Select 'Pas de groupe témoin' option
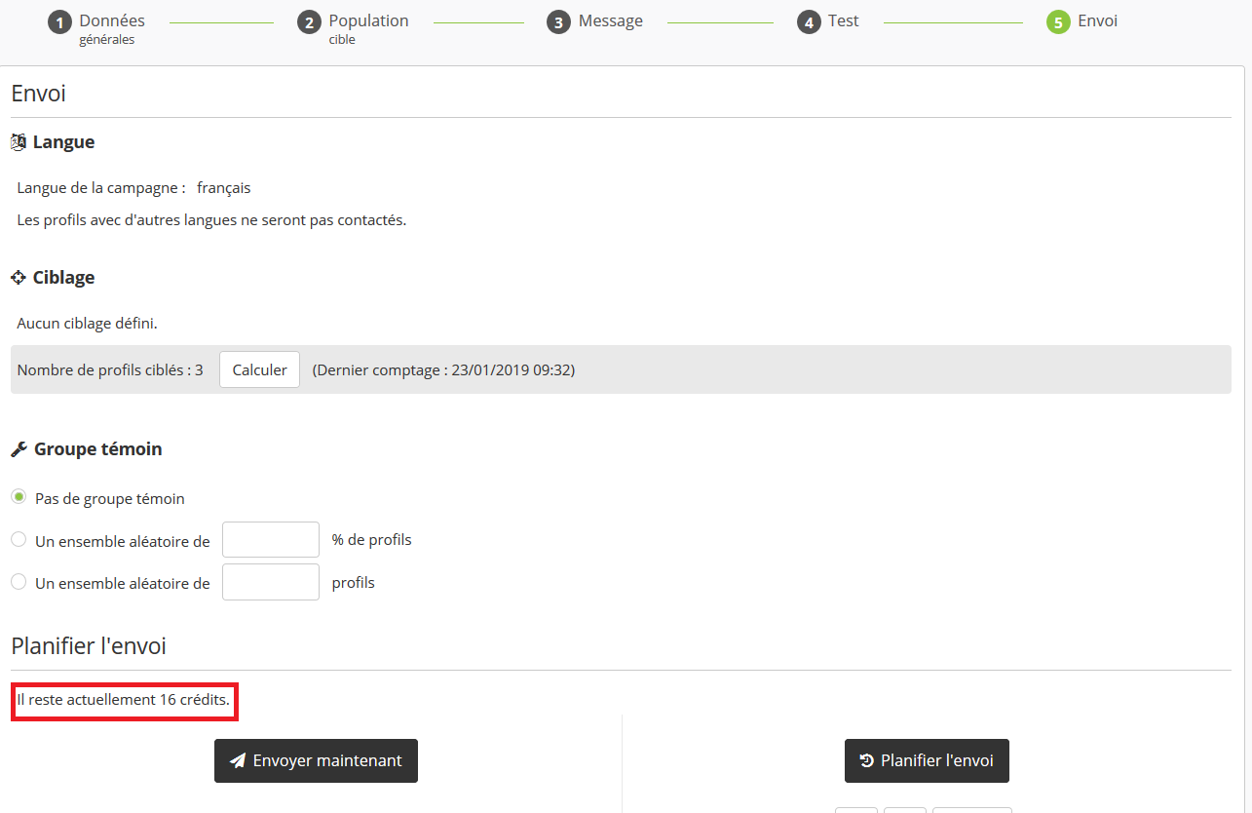Viewport: 1252px width, 813px height. pos(19,497)
